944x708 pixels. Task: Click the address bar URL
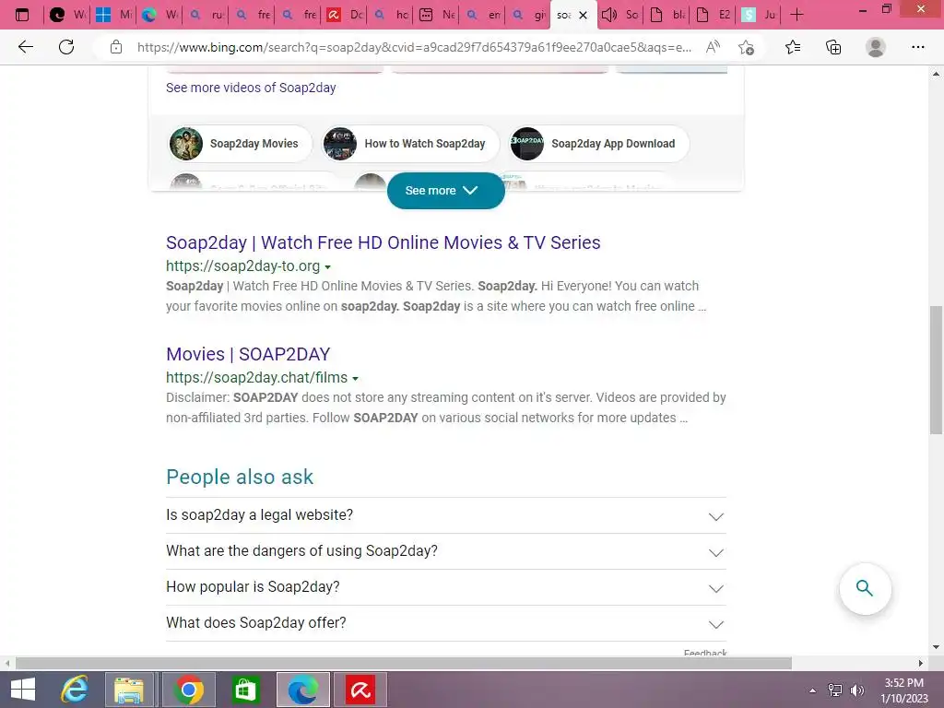point(414,47)
